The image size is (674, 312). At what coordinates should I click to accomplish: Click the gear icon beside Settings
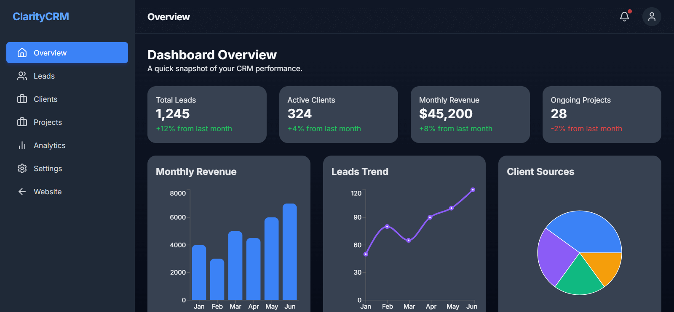coord(22,168)
